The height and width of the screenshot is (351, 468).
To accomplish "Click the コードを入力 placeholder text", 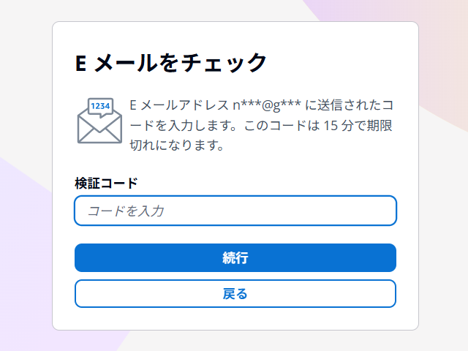I will coord(125,211).
